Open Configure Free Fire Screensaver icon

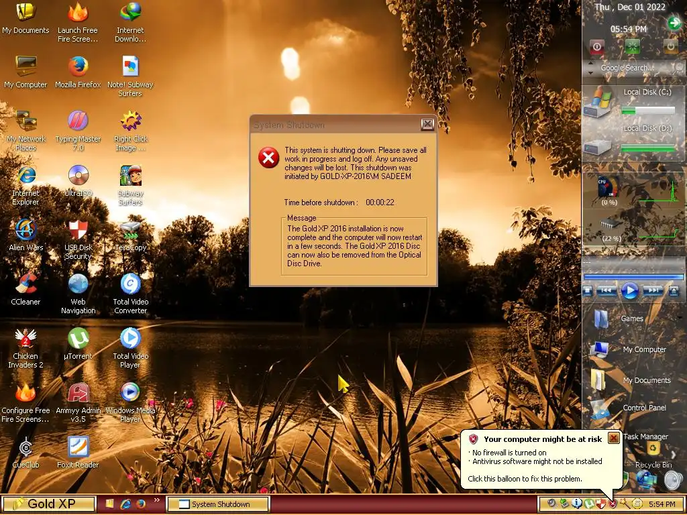click(25, 403)
